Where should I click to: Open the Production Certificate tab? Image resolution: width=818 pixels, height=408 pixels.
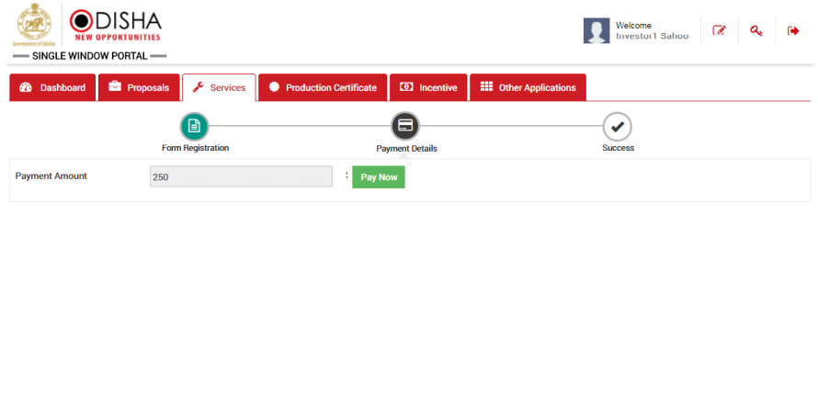tap(323, 87)
